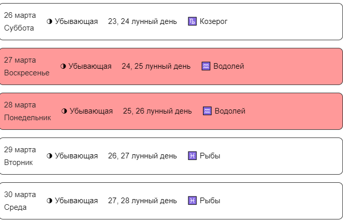The height and width of the screenshot is (221, 343).
Task: Click the Aquarius zodiac icon for 28 марта
Action: pyautogui.click(x=207, y=111)
